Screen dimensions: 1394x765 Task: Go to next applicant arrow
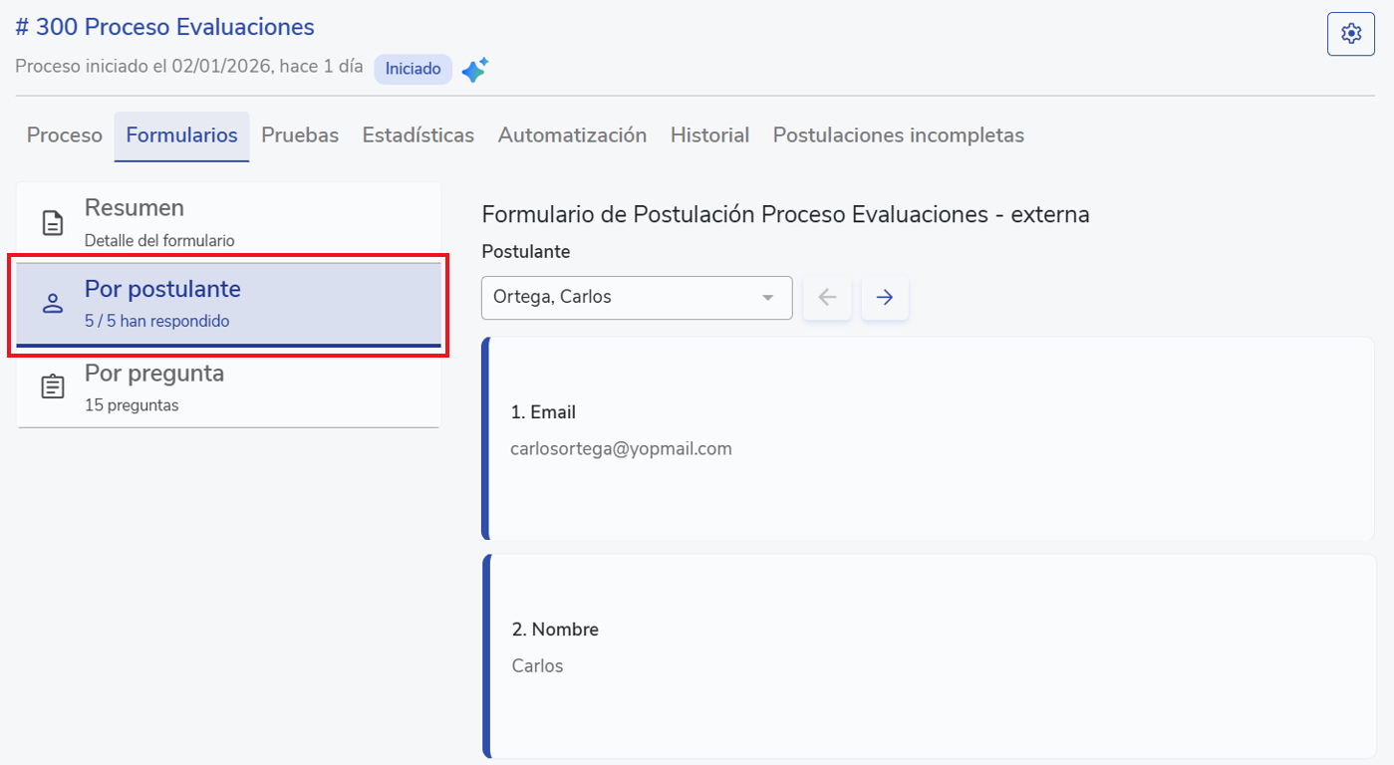coord(884,298)
